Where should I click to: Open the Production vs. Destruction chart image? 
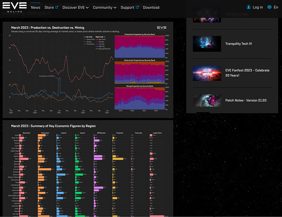(88, 70)
